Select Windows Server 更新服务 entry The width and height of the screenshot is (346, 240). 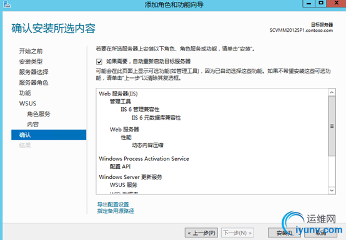point(131,177)
